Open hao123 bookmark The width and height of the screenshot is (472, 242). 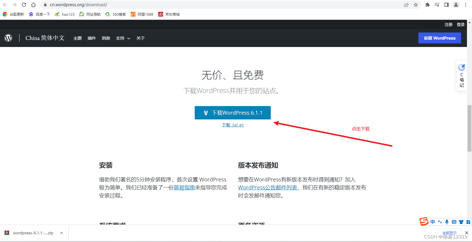(x=65, y=14)
